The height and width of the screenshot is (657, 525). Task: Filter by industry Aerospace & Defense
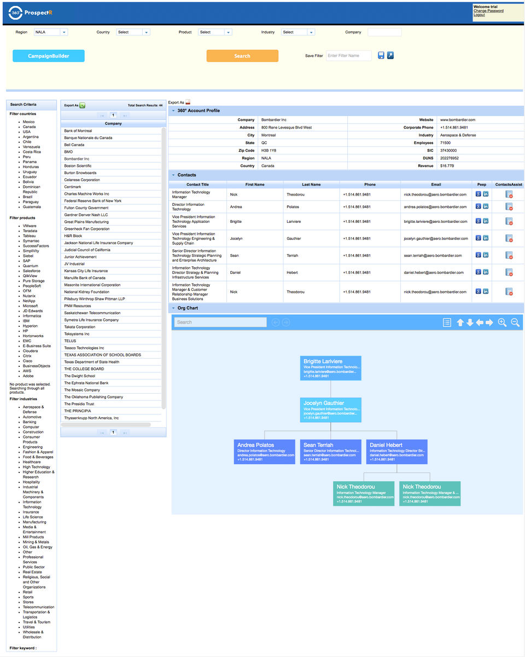click(x=34, y=410)
